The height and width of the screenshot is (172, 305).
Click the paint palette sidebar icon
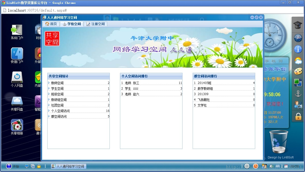298,71
